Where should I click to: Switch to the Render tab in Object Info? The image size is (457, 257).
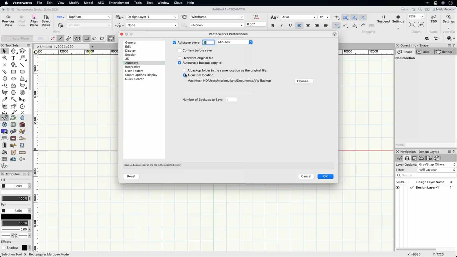(x=444, y=52)
